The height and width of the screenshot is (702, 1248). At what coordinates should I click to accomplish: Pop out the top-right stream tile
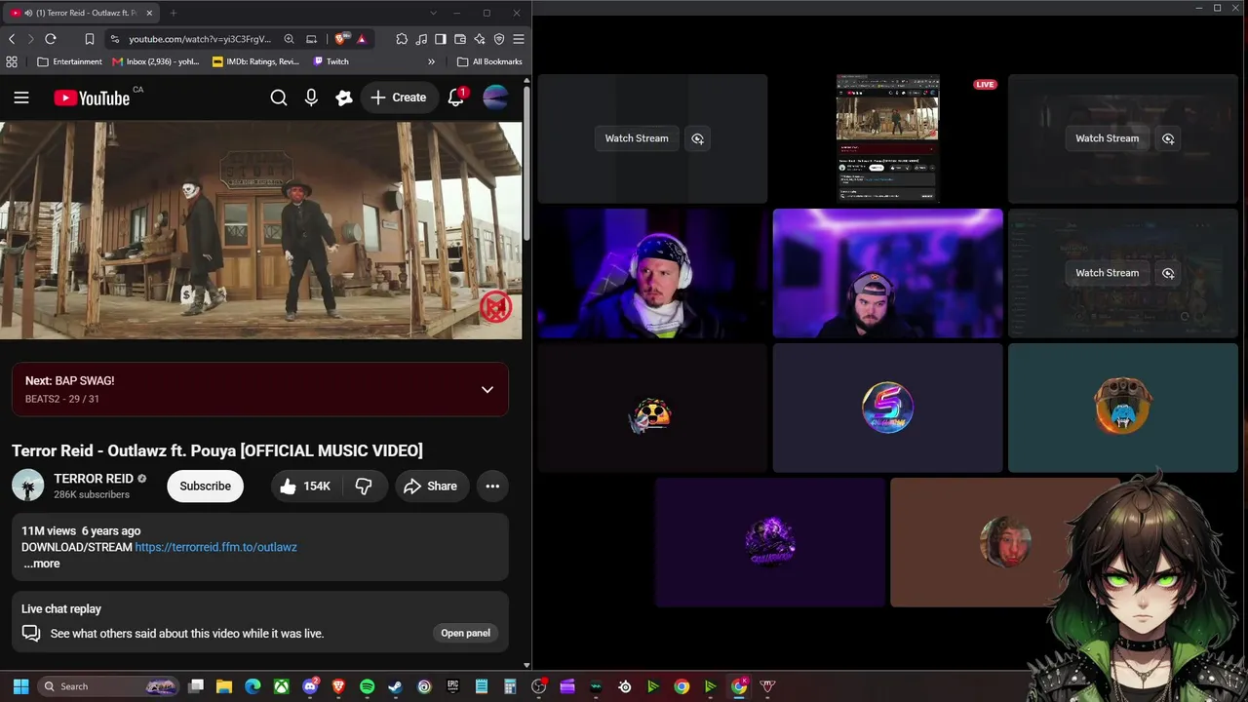(1168, 138)
